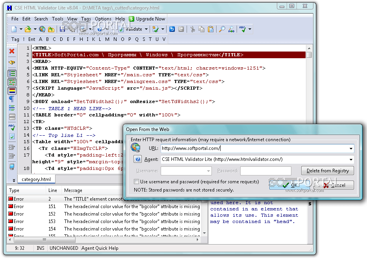Click OK in Open From the Web
Viewport: 367px width, 260px height.
(289, 185)
